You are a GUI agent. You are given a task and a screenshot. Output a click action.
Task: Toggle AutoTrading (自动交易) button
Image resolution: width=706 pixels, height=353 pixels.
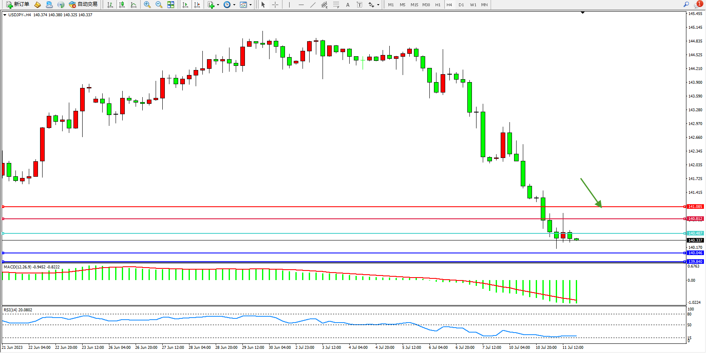(83, 5)
